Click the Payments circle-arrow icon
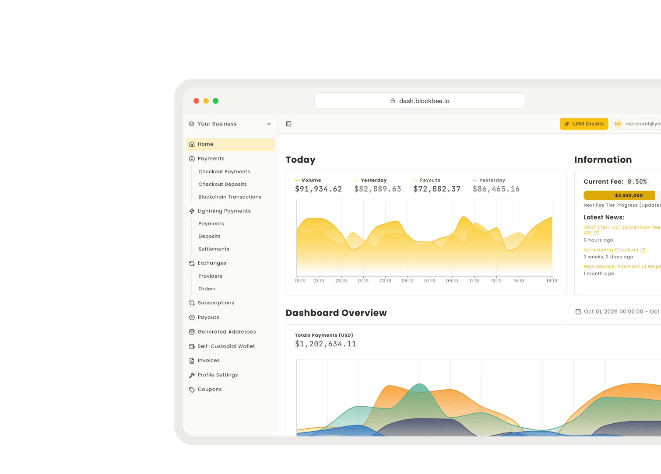This screenshot has width=661, height=474. coord(192,159)
